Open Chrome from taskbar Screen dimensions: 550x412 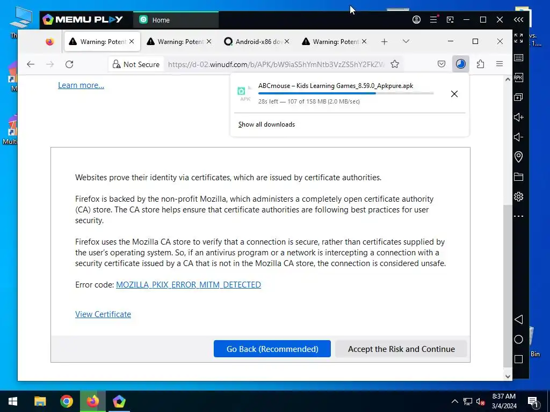[x=66, y=401]
